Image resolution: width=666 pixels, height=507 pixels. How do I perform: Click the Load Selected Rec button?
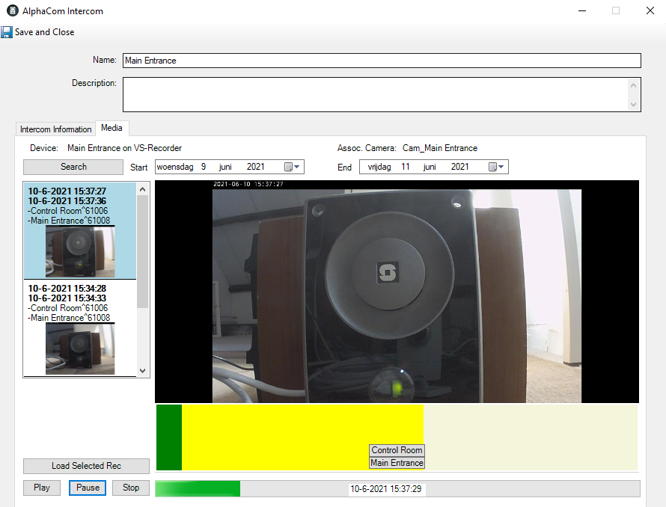86,466
